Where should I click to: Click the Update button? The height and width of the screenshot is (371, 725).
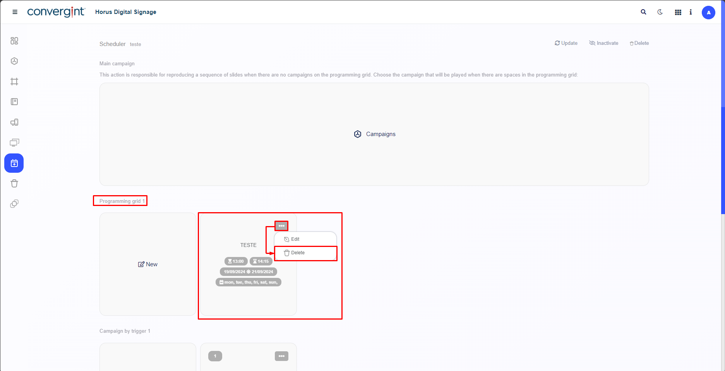click(566, 43)
